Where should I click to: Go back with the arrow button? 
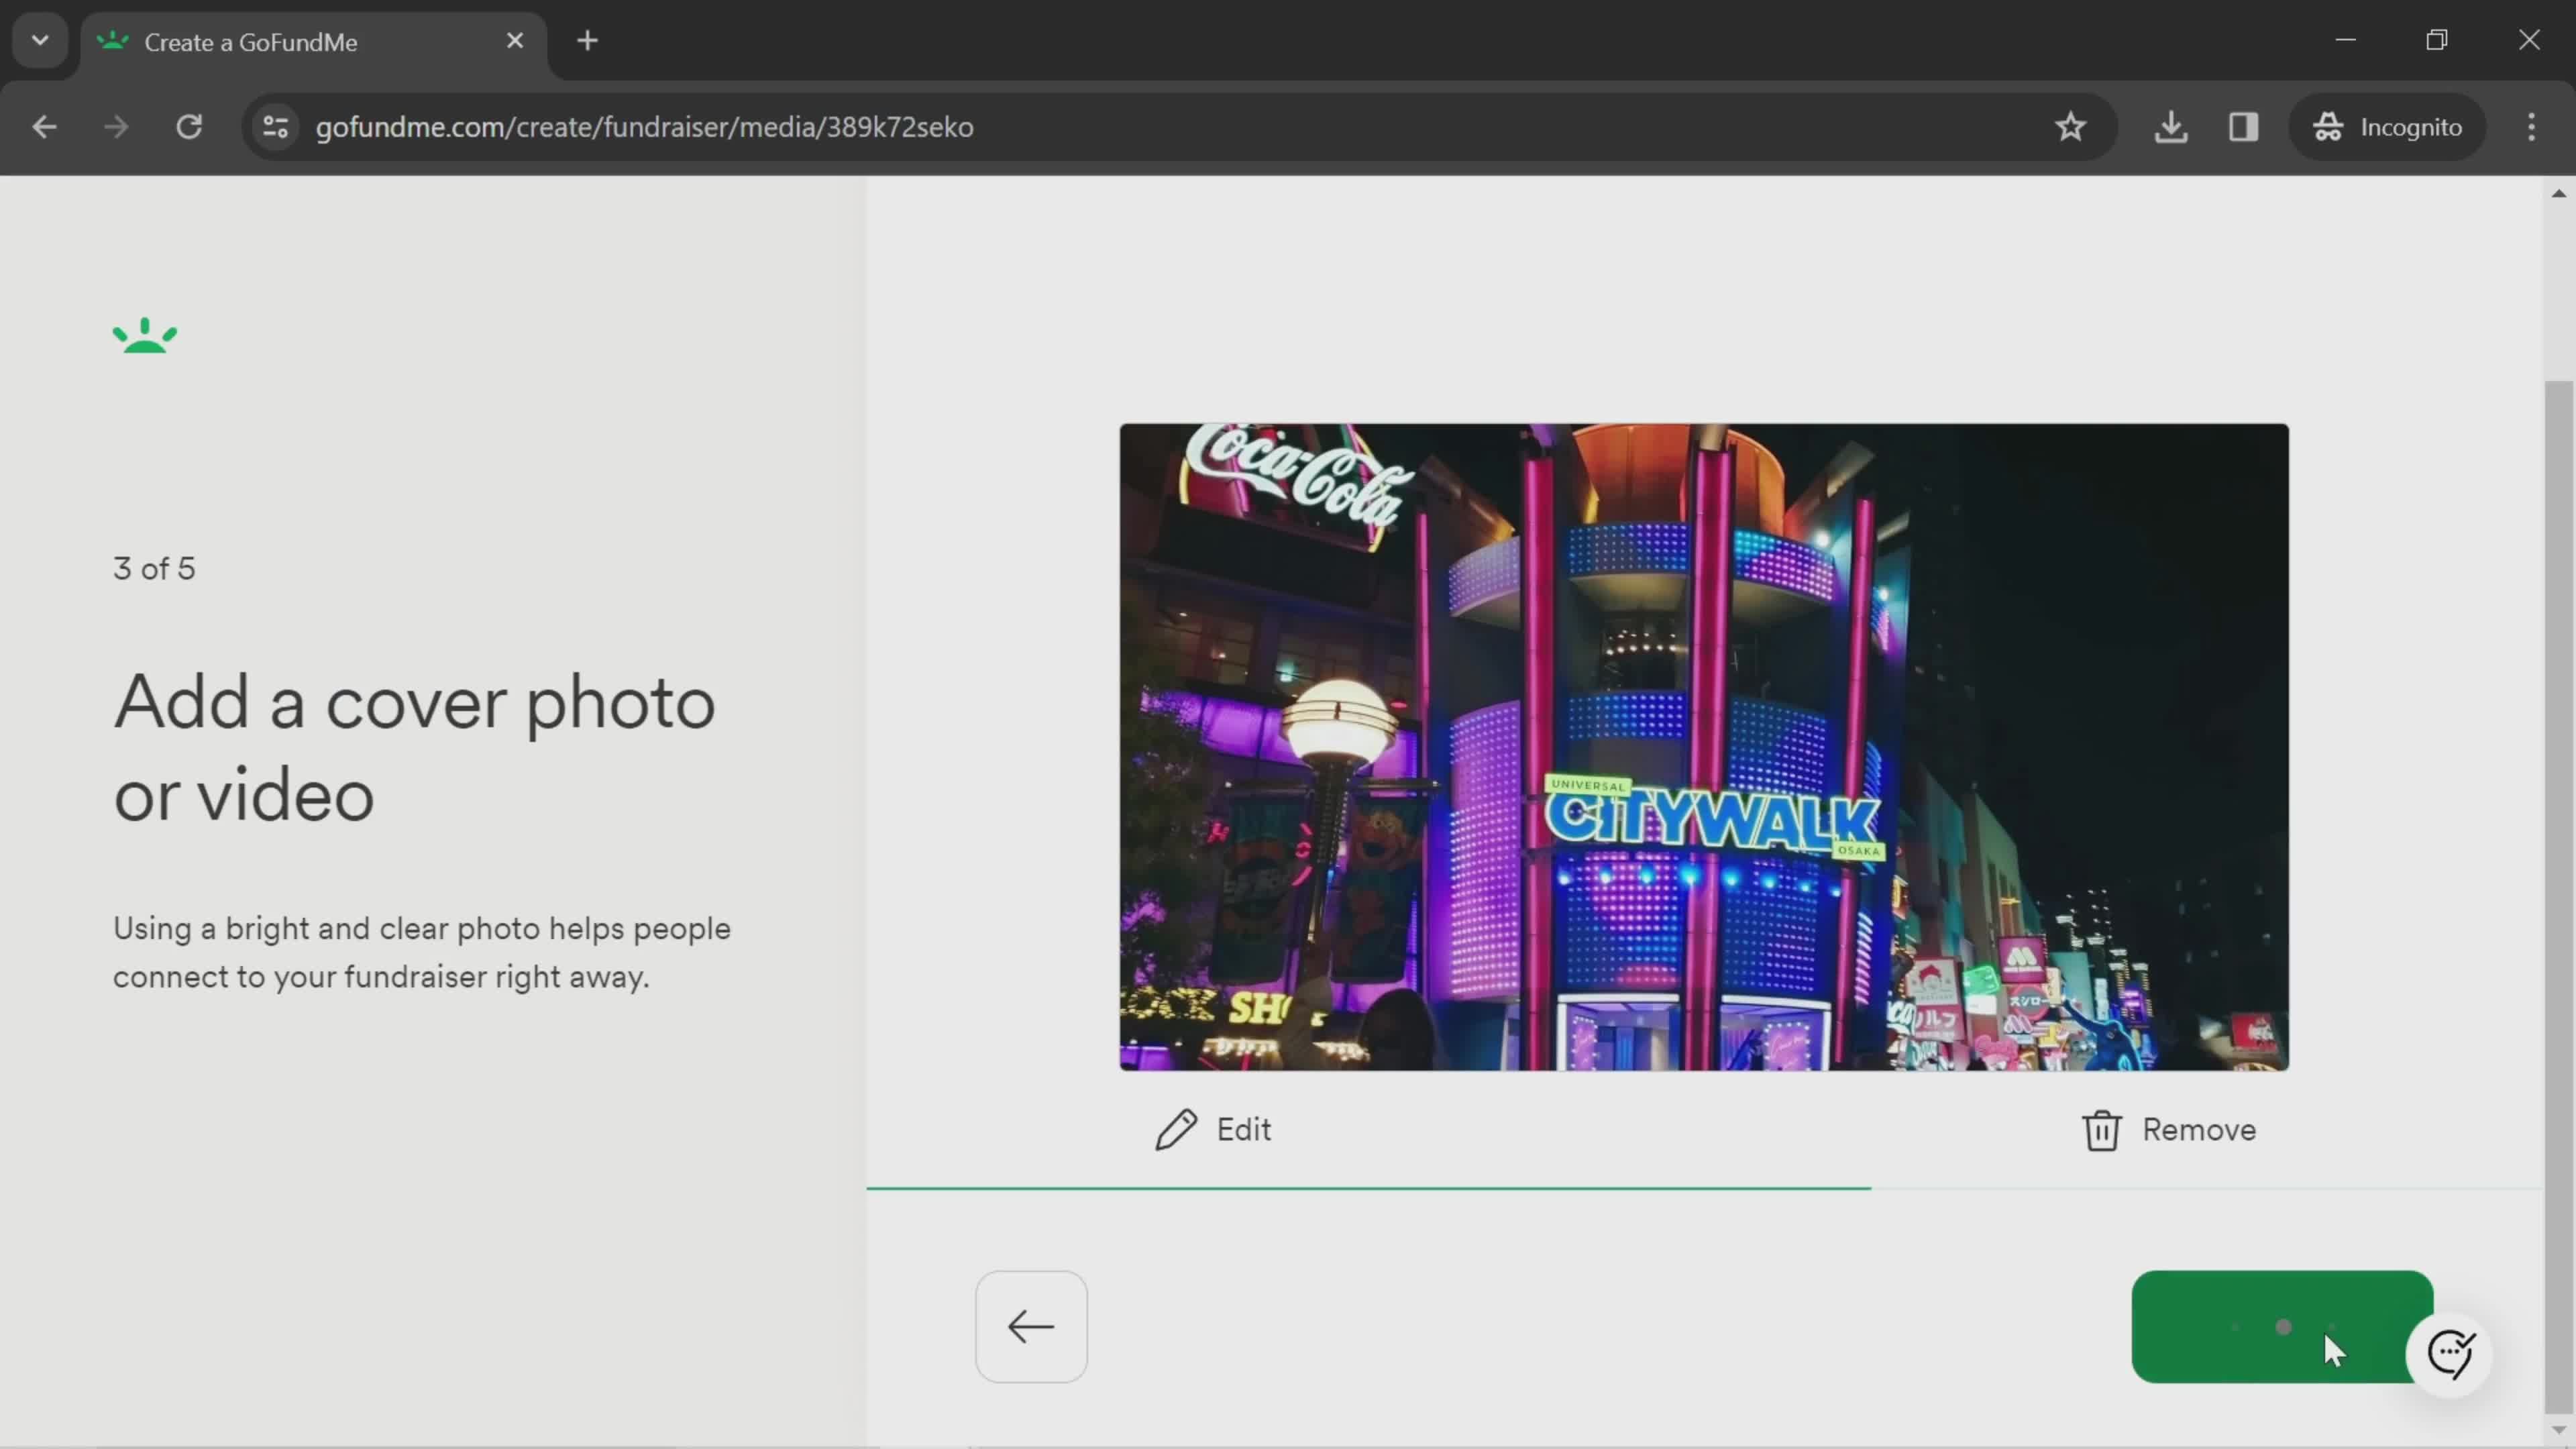point(1031,1327)
